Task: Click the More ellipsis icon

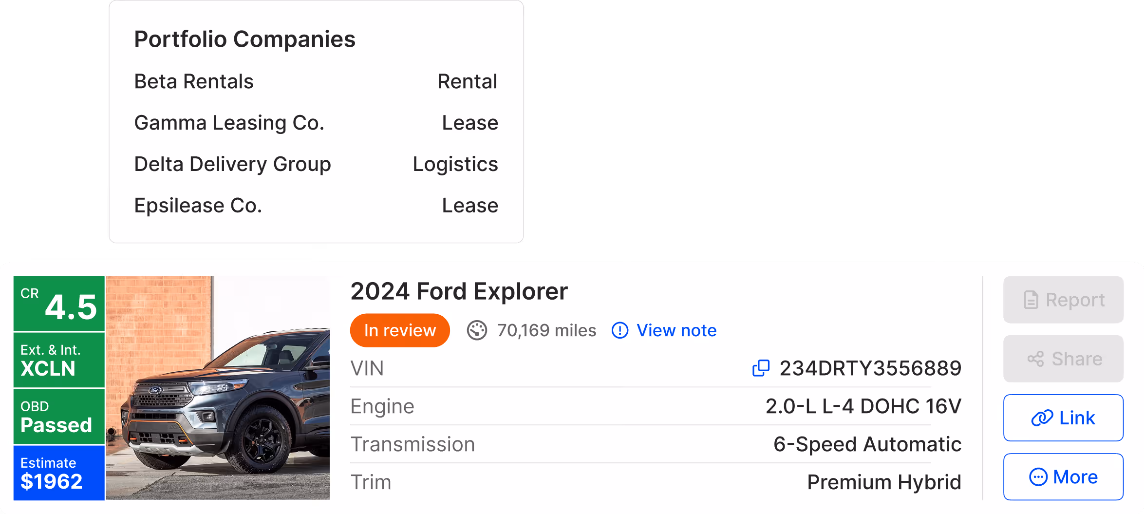Action: tap(1038, 477)
